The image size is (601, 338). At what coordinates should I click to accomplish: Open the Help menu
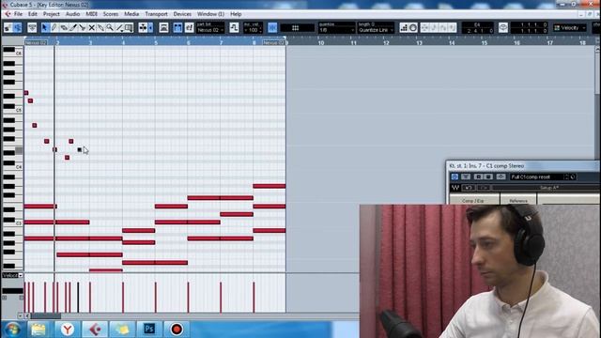coord(236,14)
